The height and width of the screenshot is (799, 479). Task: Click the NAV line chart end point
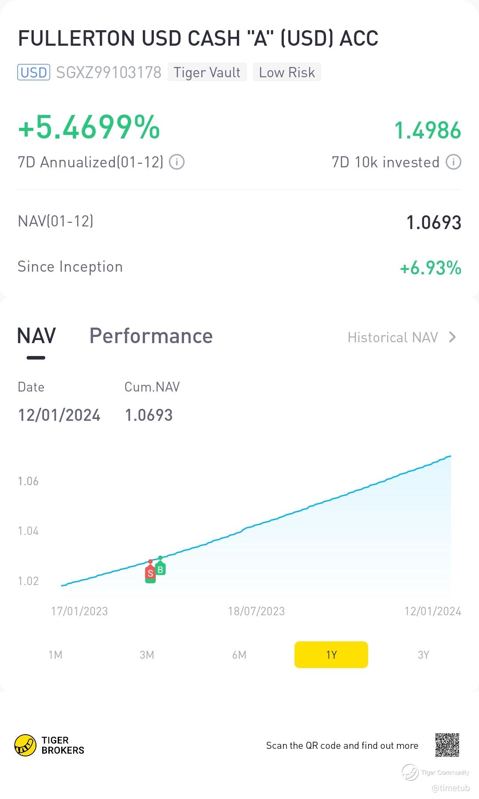[x=451, y=456]
